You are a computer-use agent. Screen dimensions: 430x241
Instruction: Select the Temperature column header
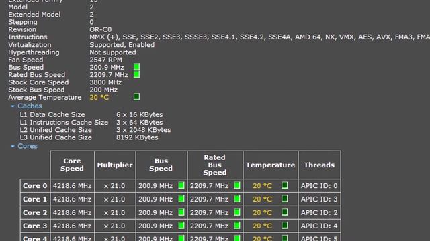click(270, 165)
